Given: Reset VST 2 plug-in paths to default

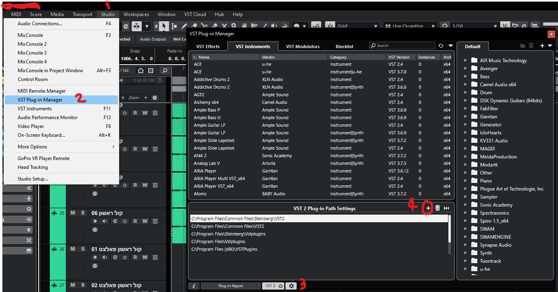Looking at the screenshot, I should click(x=446, y=208).
